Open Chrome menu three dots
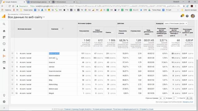 [x=196, y=6]
